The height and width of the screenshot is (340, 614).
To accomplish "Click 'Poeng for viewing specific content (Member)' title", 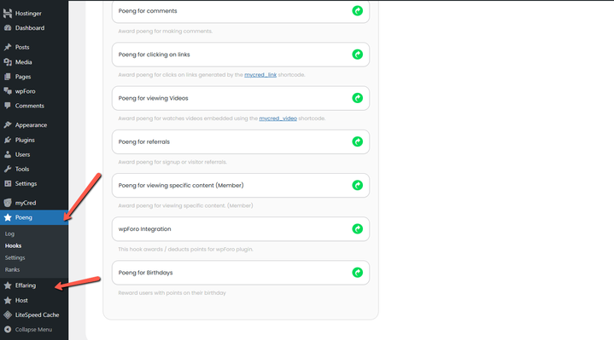I will [181, 185].
